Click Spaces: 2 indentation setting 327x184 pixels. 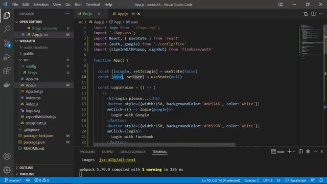(x=252, y=180)
